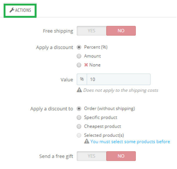
Task: Choose the Amount discount option
Action: 79,56
